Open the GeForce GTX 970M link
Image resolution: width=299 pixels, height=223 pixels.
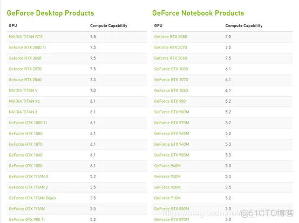coord(172,123)
